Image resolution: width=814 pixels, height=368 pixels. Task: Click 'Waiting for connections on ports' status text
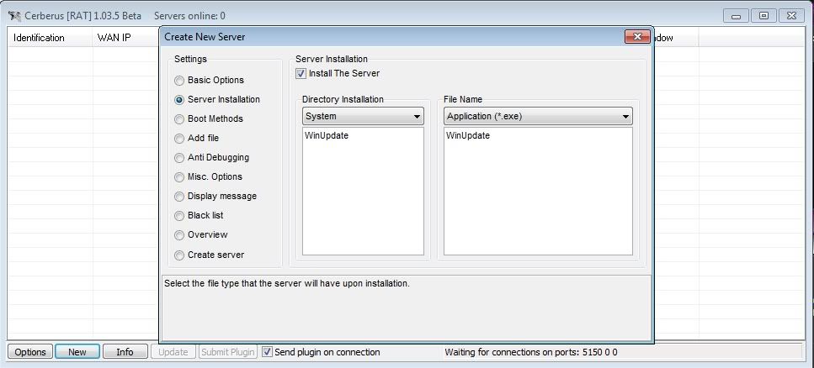click(x=531, y=352)
